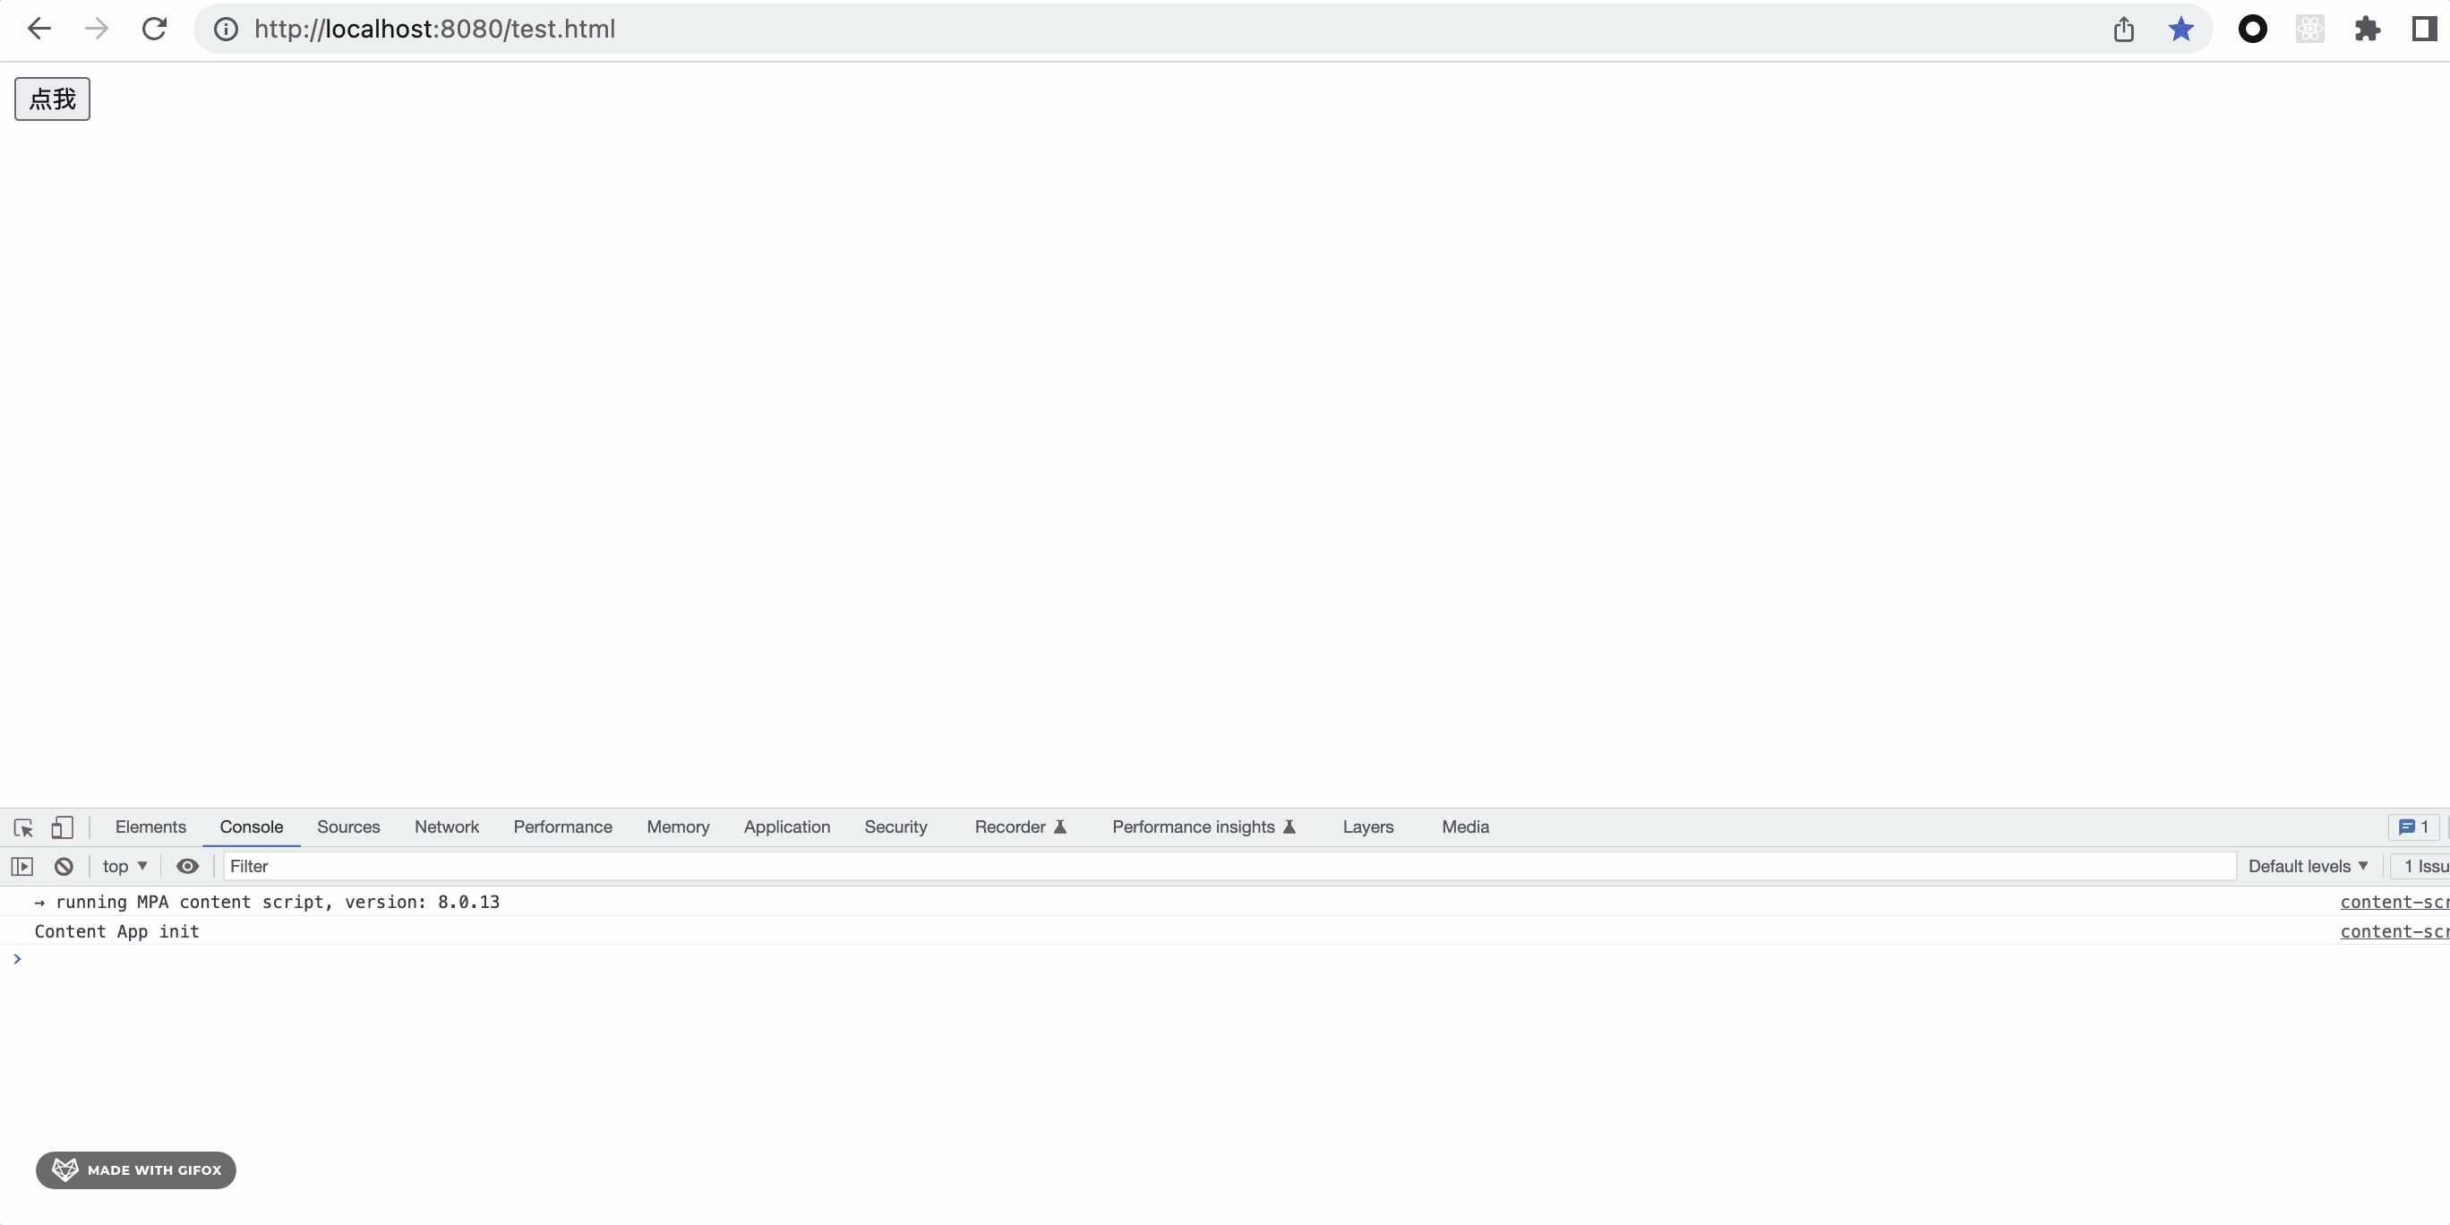
Task: Click the site information icon
Action: point(226,30)
